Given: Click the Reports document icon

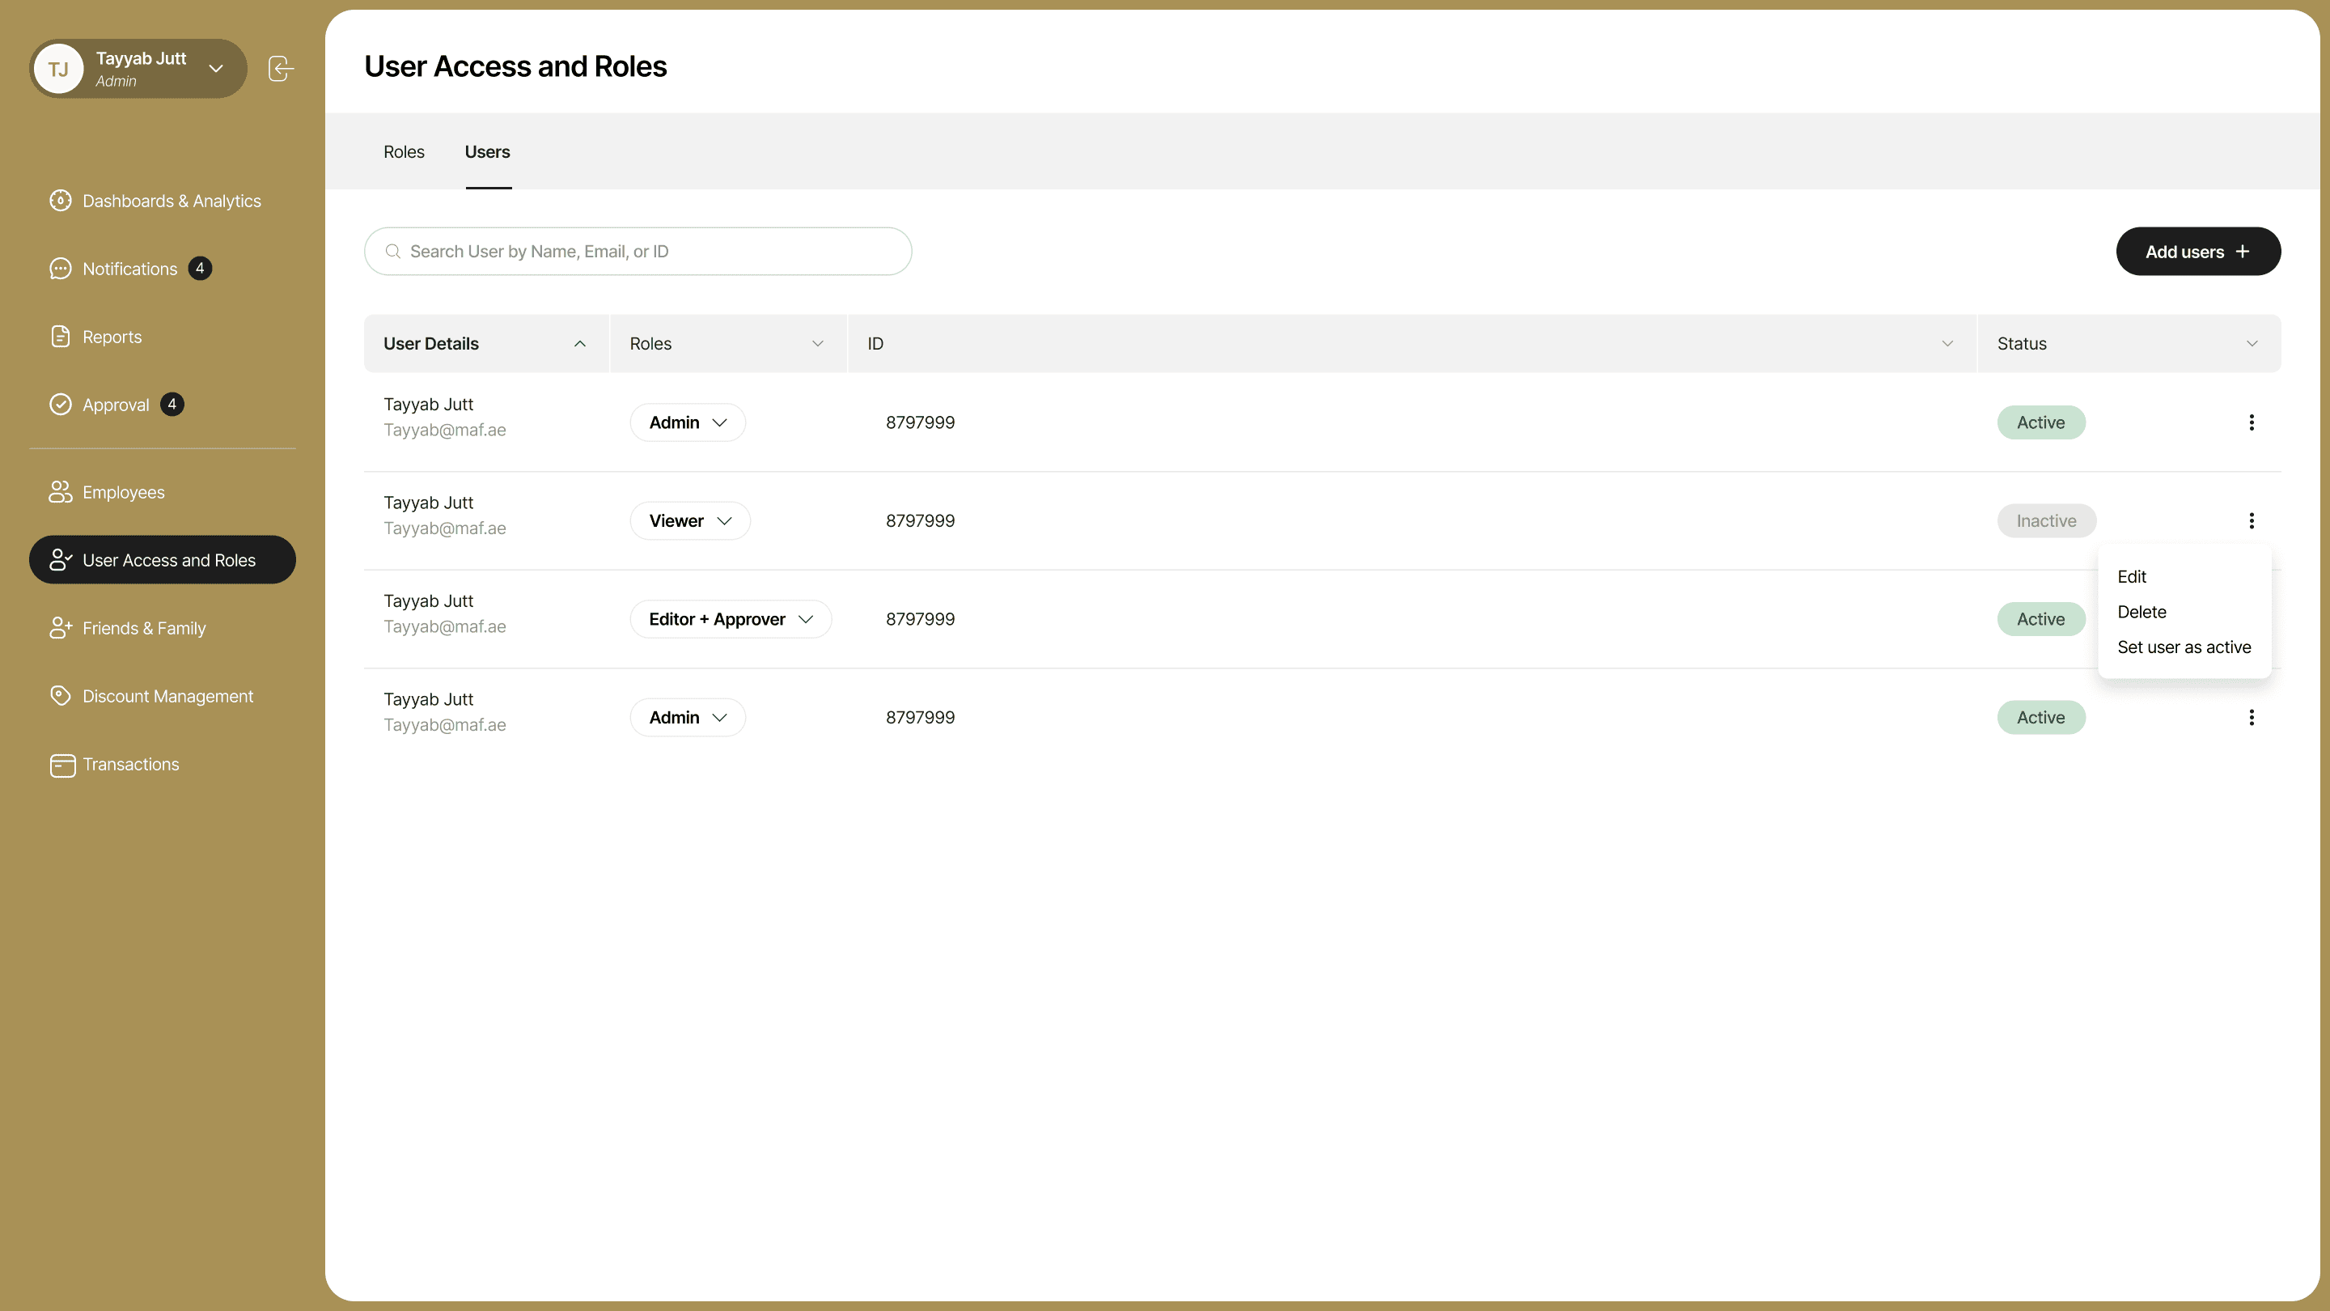Looking at the screenshot, I should point(61,337).
